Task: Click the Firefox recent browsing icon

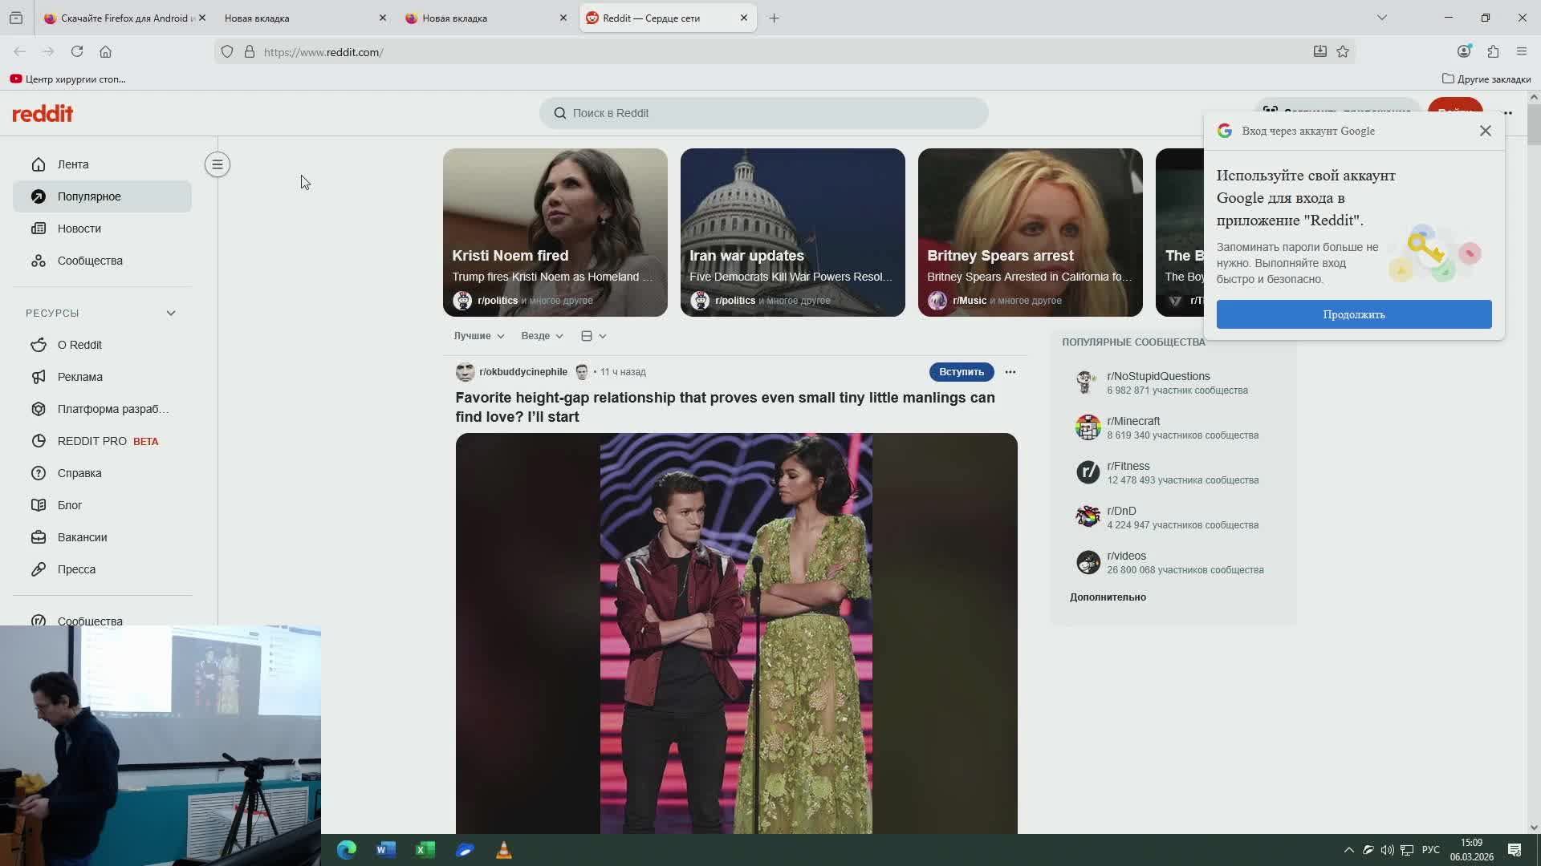Action: tap(16, 18)
